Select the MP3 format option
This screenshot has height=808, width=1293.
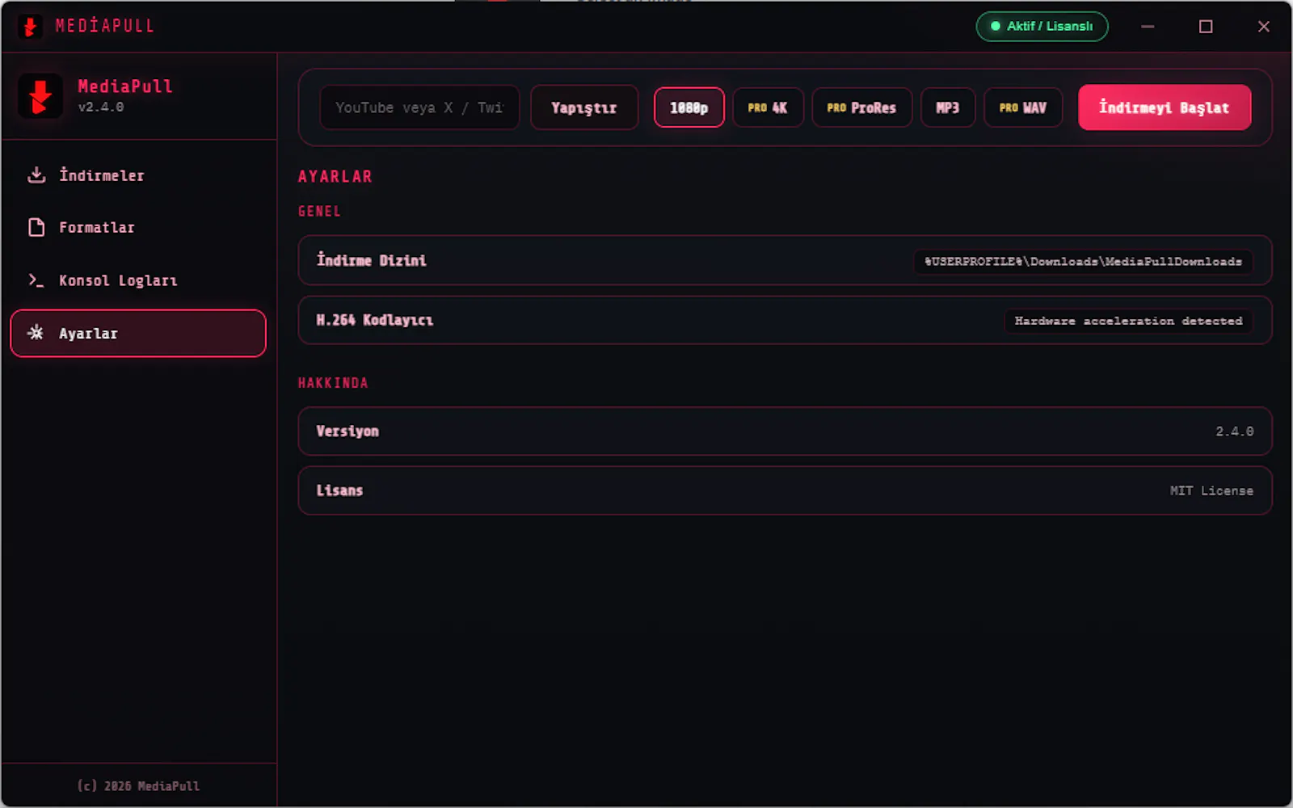pos(948,107)
